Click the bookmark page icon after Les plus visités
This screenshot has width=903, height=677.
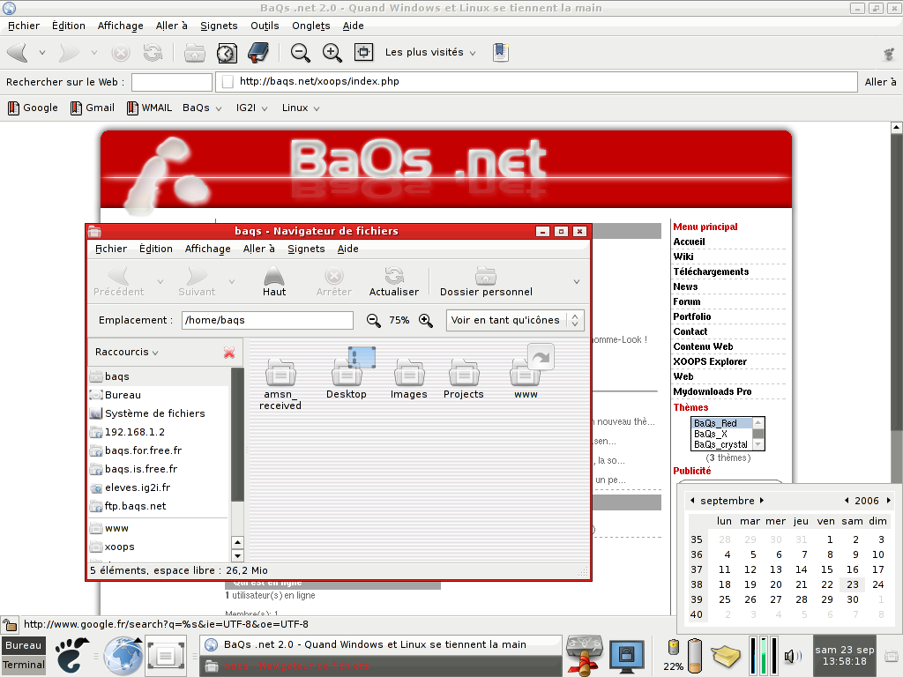[501, 52]
